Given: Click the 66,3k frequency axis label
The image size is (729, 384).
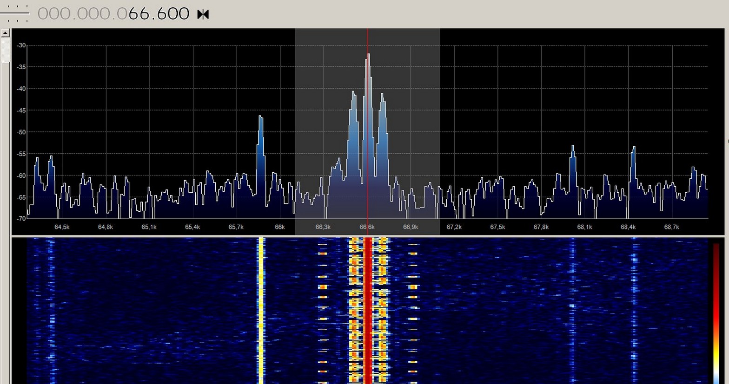Looking at the screenshot, I should pos(323,227).
